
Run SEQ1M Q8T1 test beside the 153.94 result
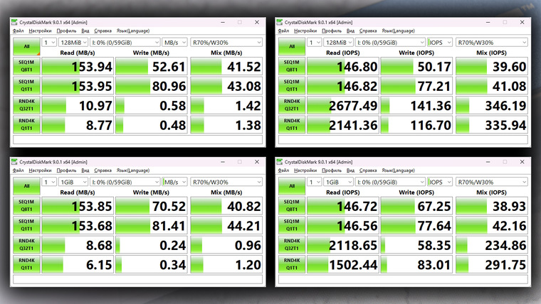point(26,66)
